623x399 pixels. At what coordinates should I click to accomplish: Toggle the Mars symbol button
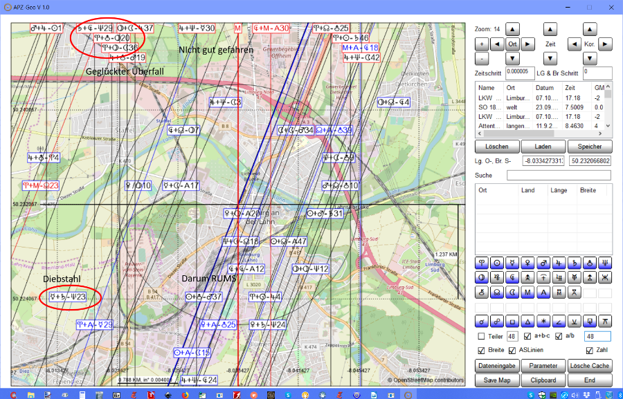point(543,263)
